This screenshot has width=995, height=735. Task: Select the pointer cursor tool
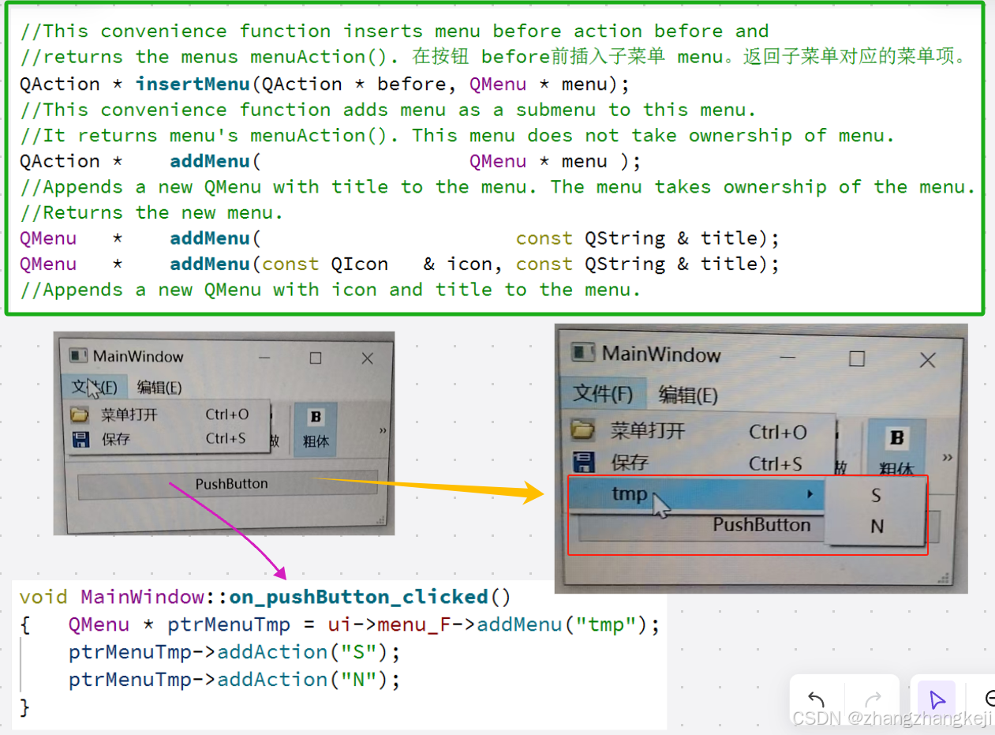[x=937, y=699]
